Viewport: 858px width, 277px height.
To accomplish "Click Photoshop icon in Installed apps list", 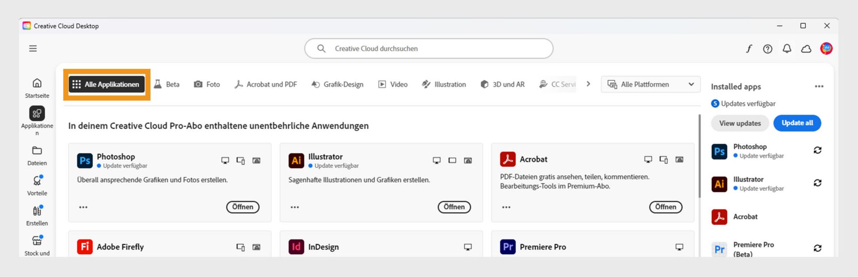I will coord(719,151).
